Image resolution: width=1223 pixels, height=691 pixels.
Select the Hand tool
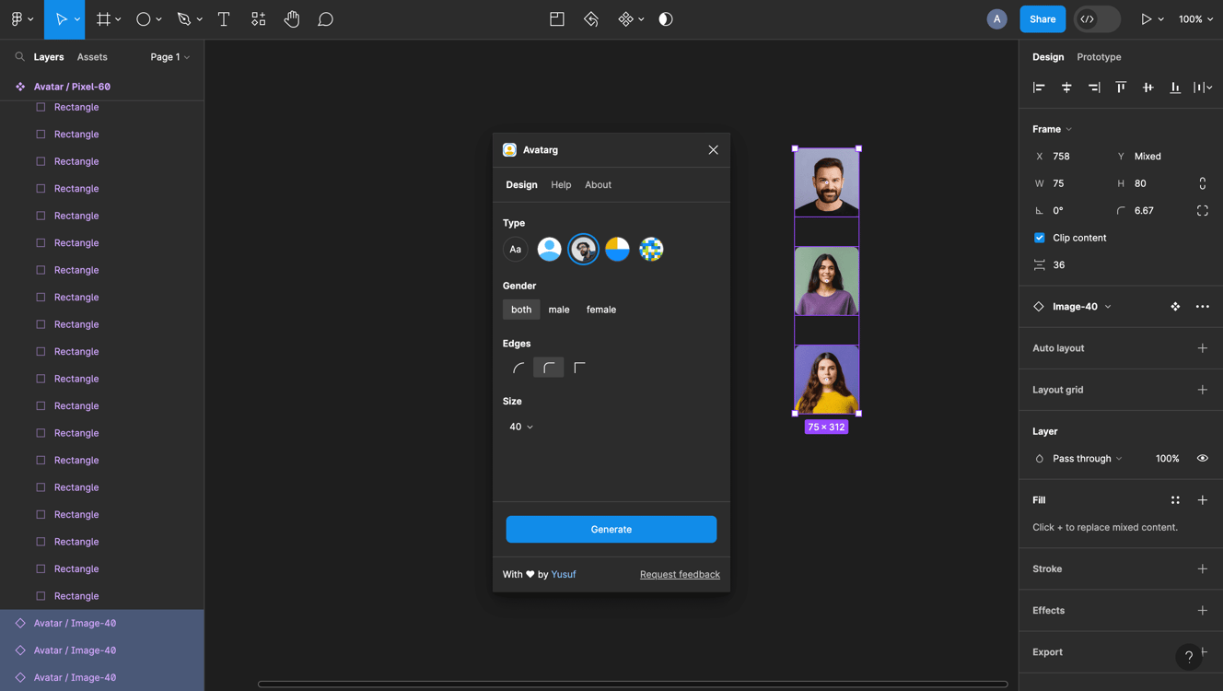291,18
